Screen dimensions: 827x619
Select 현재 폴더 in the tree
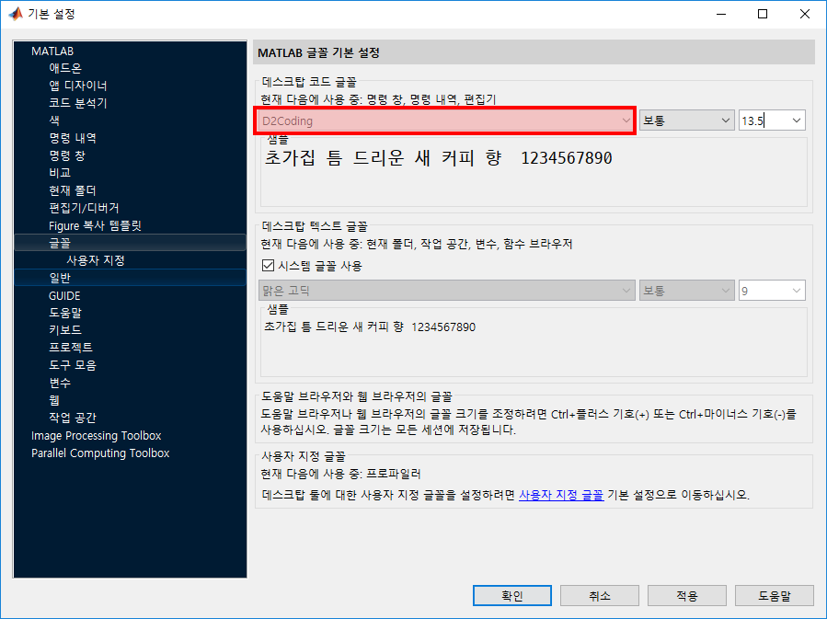(x=73, y=190)
